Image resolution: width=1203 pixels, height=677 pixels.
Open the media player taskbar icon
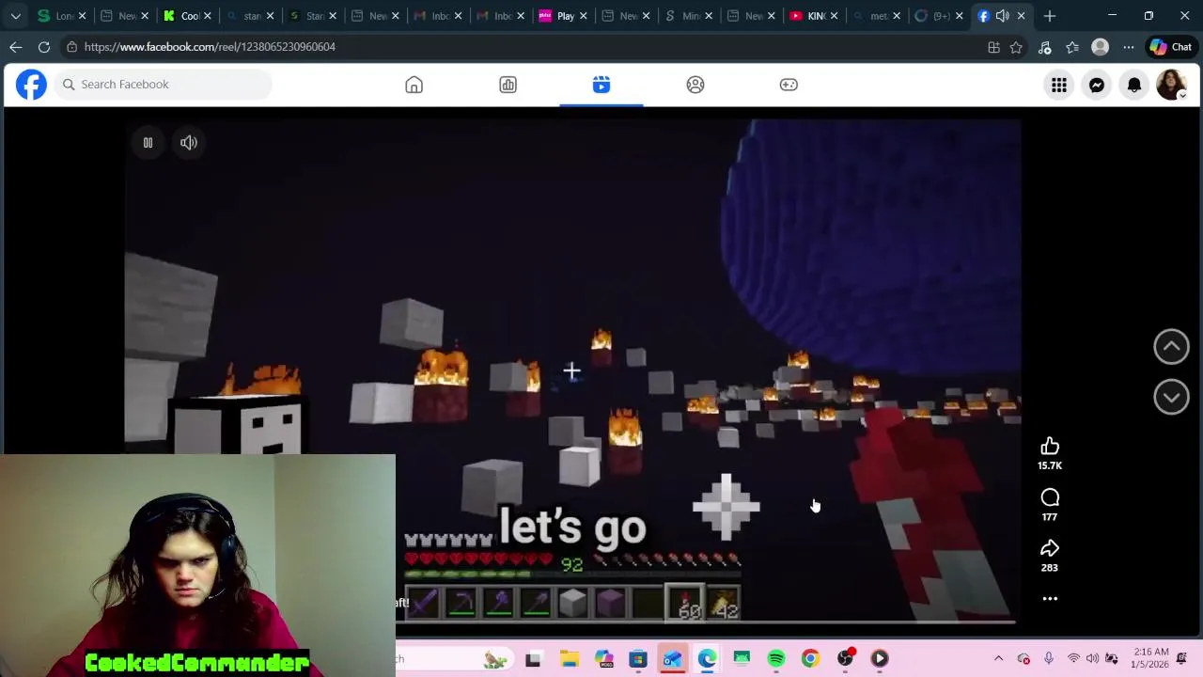coord(880,659)
